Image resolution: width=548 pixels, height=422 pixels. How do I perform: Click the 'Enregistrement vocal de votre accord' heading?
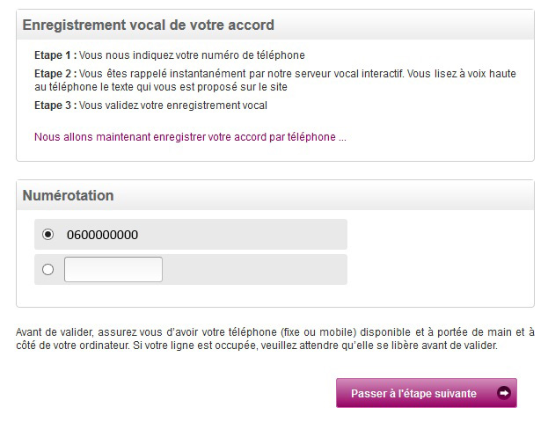148,25
